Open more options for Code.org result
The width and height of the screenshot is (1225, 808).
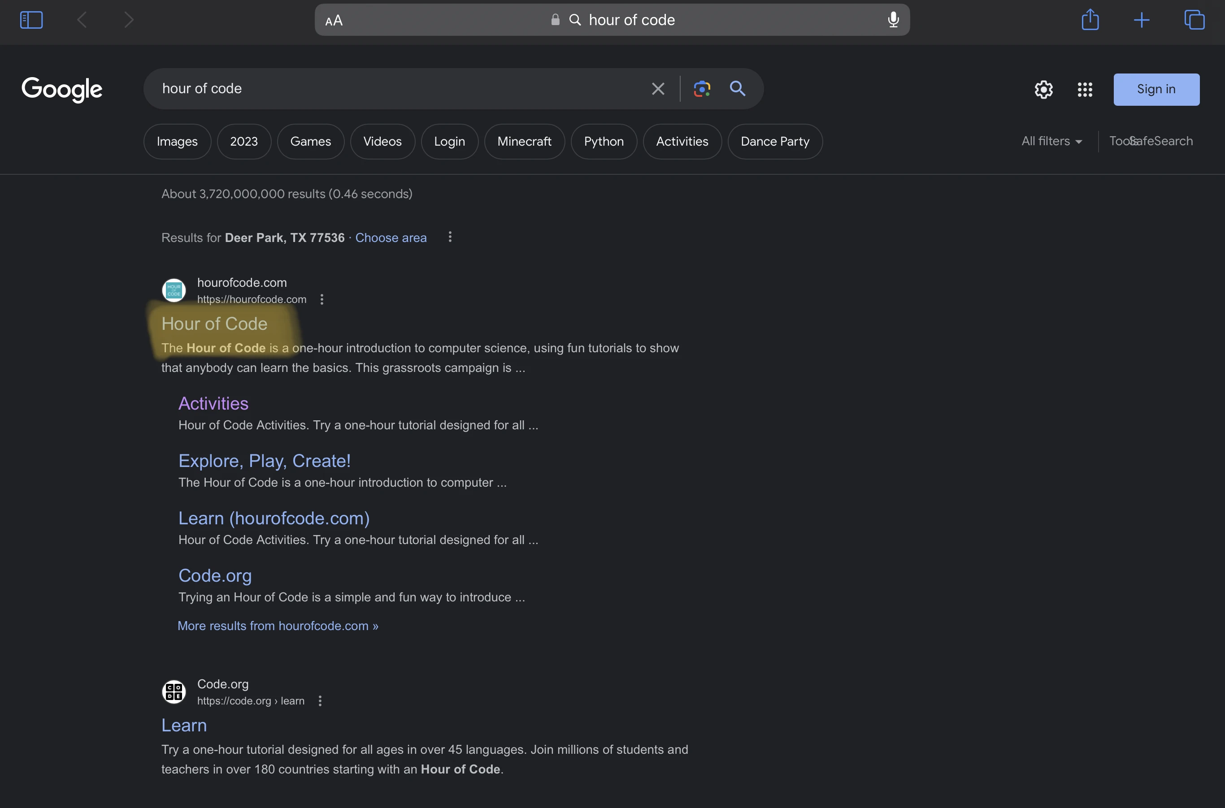[x=320, y=701]
